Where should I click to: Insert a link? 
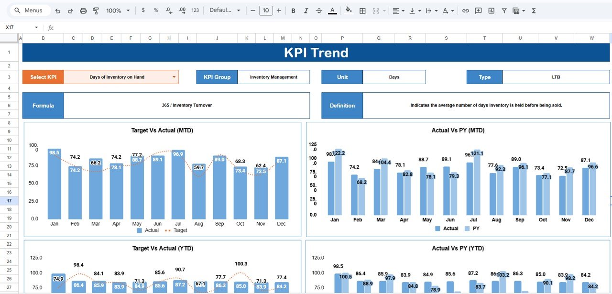pos(465,10)
